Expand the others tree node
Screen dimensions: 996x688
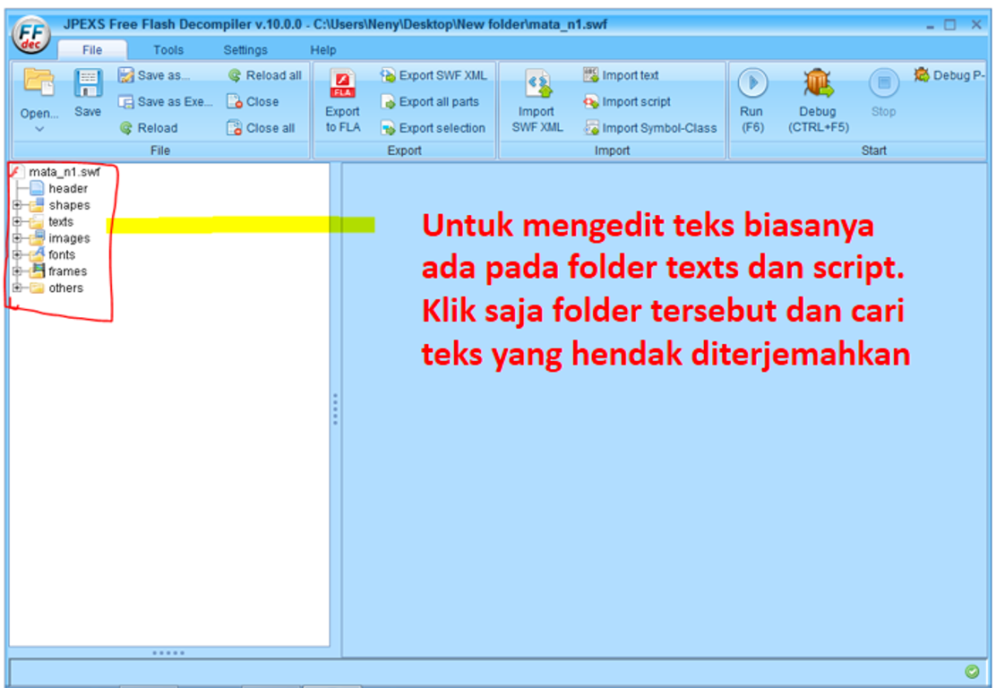click(17, 288)
